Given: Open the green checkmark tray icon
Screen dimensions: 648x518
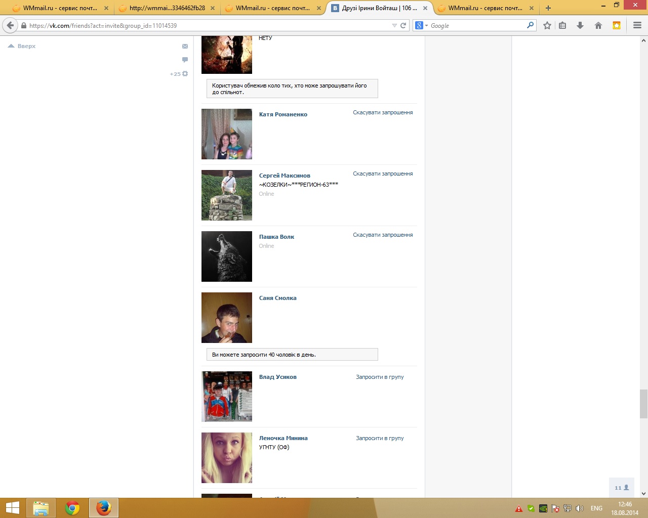Looking at the screenshot, I should (x=531, y=508).
